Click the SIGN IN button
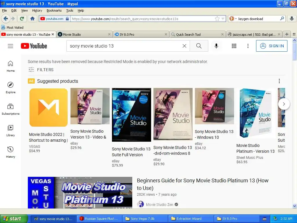Screen dimensions: 297x223 coord(271,46)
